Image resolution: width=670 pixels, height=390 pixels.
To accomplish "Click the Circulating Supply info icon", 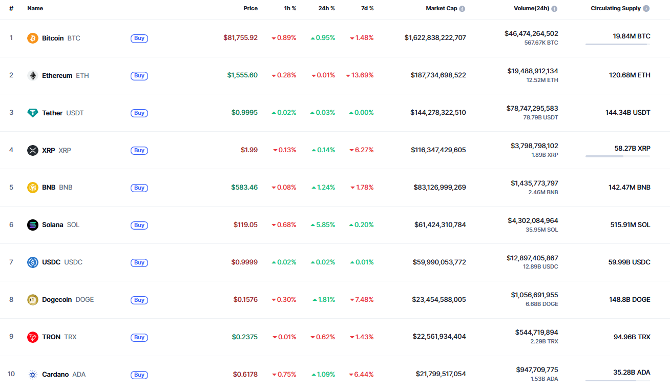I will click(x=646, y=9).
